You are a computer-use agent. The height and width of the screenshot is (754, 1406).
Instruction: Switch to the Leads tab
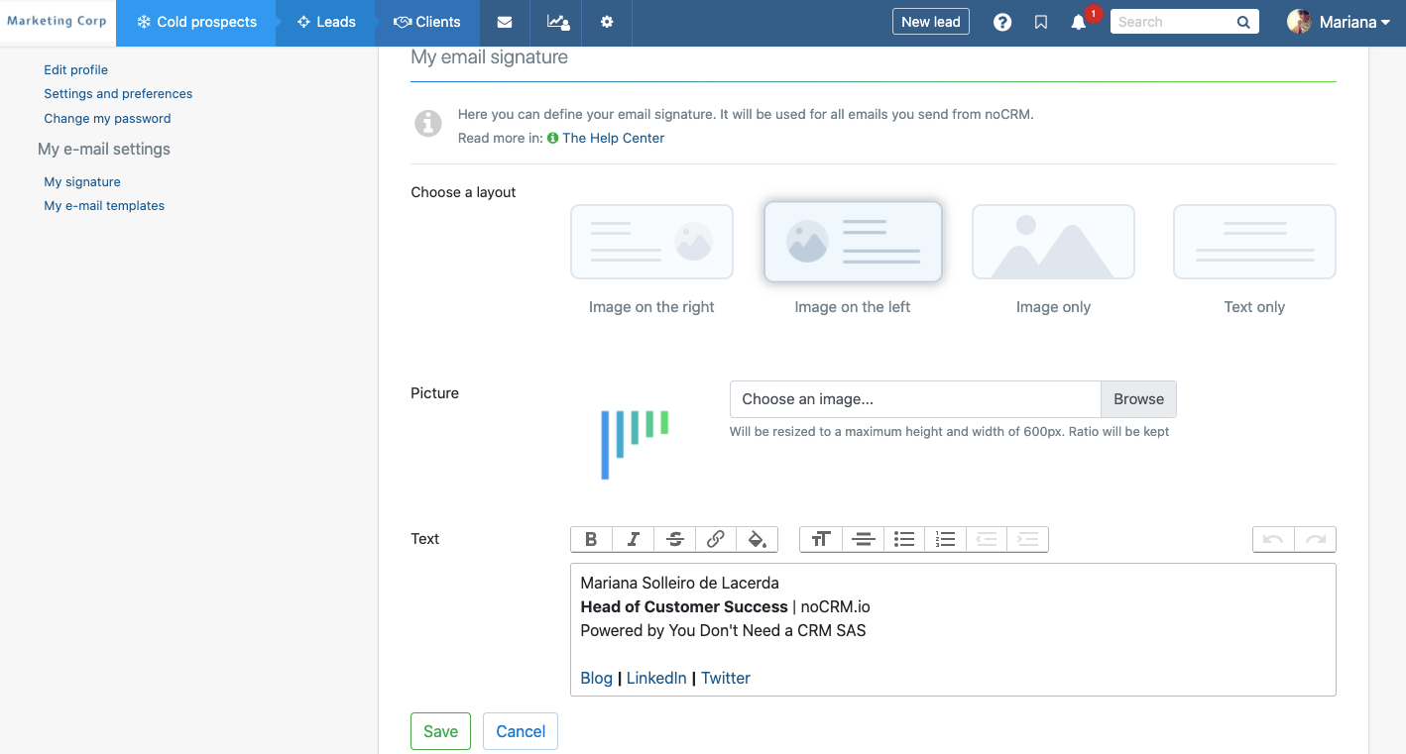[x=326, y=23]
